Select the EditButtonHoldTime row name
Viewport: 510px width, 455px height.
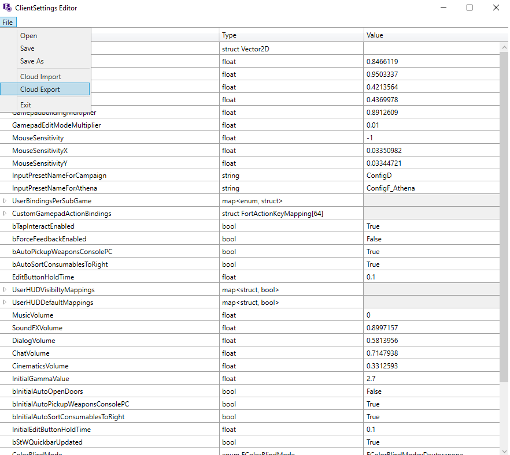43,277
